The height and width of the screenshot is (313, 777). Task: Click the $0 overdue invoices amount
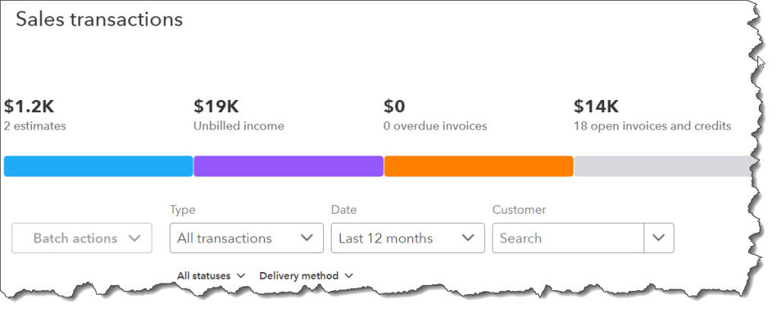pyautogui.click(x=395, y=106)
